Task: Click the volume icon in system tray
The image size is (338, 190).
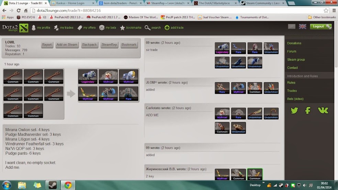Action: coord(305,185)
